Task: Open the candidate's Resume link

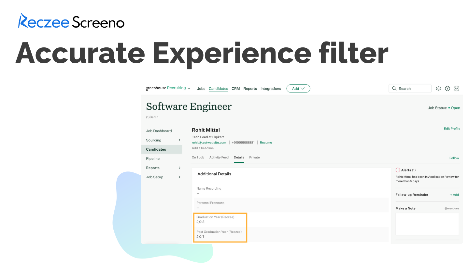Action: pyautogui.click(x=266, y=143)
